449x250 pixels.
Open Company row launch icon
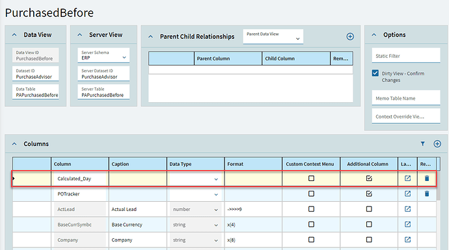click(x=407, y=240)
